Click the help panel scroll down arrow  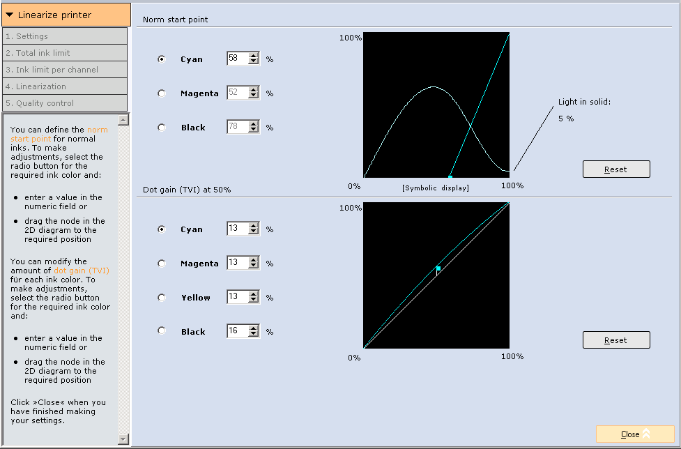(123, 439)
